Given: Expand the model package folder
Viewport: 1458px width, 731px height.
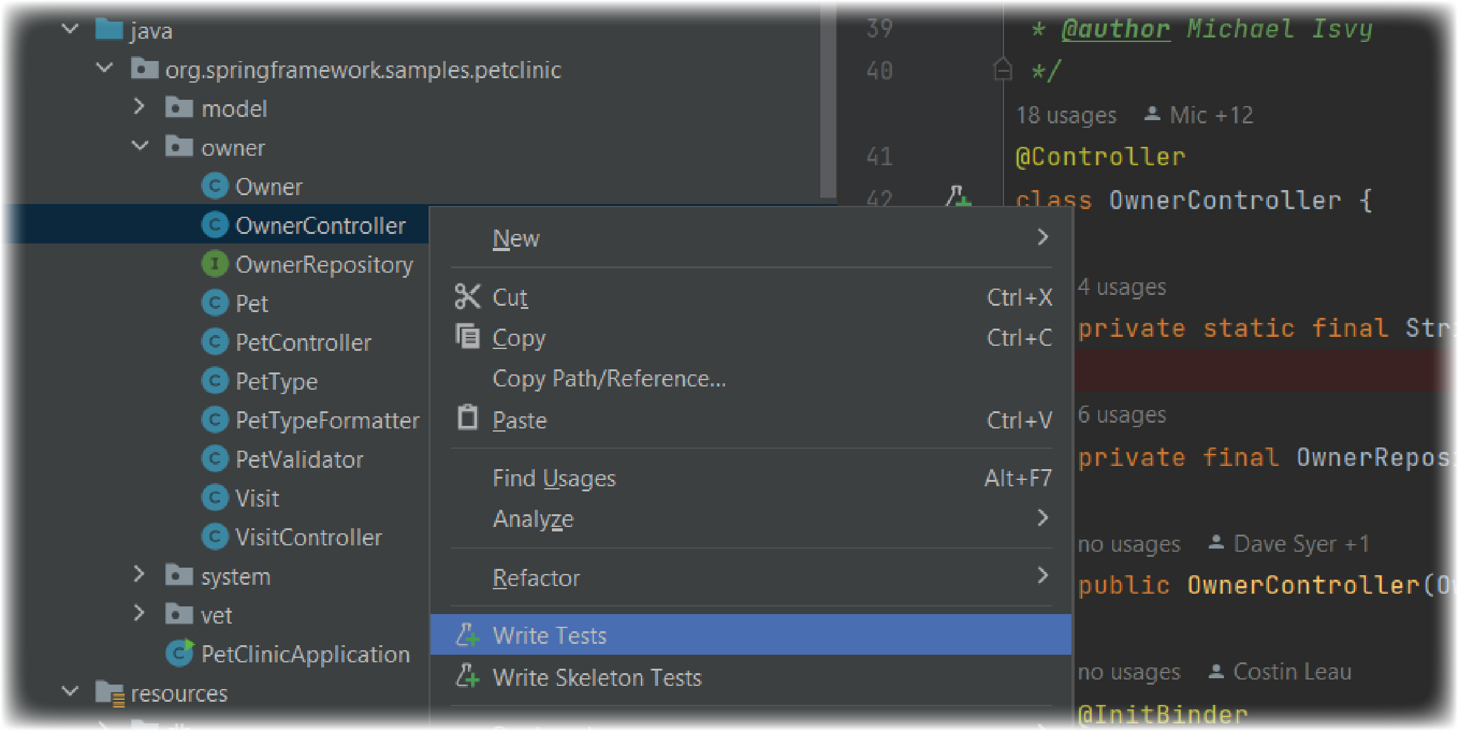Looking at the screenshot, I should point(140,107).
